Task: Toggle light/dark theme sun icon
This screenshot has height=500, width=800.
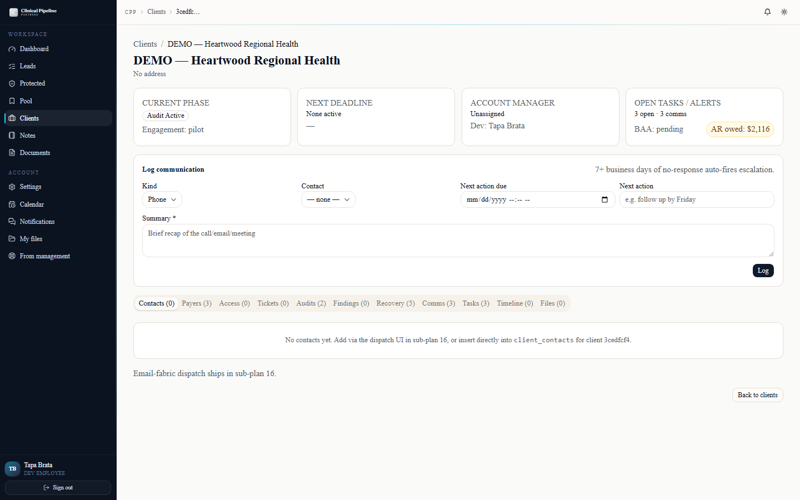Action: coord(784,12)
